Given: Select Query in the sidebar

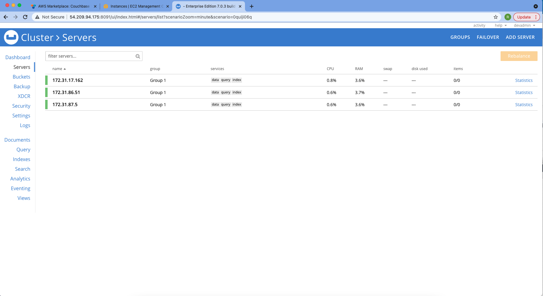Looking at the screenshot, I should tap(23, 150).
